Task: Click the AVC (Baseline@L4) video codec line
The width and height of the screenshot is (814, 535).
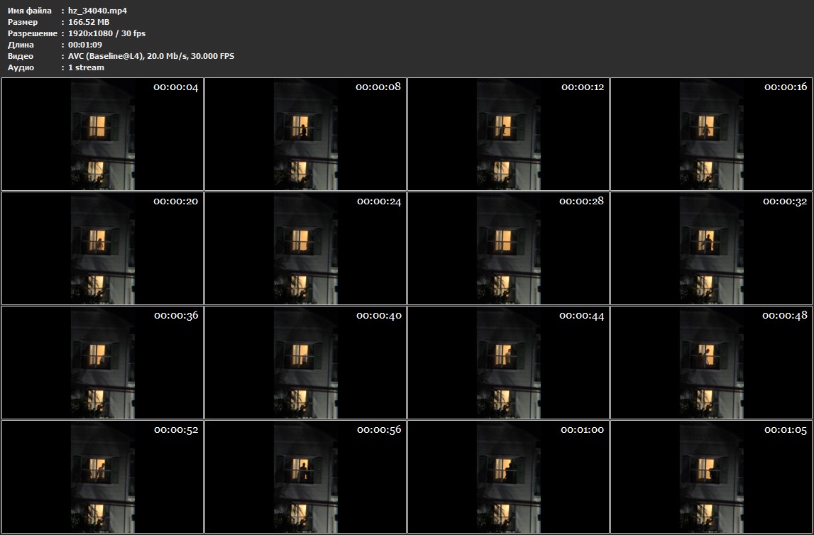Action: [151, 56]
